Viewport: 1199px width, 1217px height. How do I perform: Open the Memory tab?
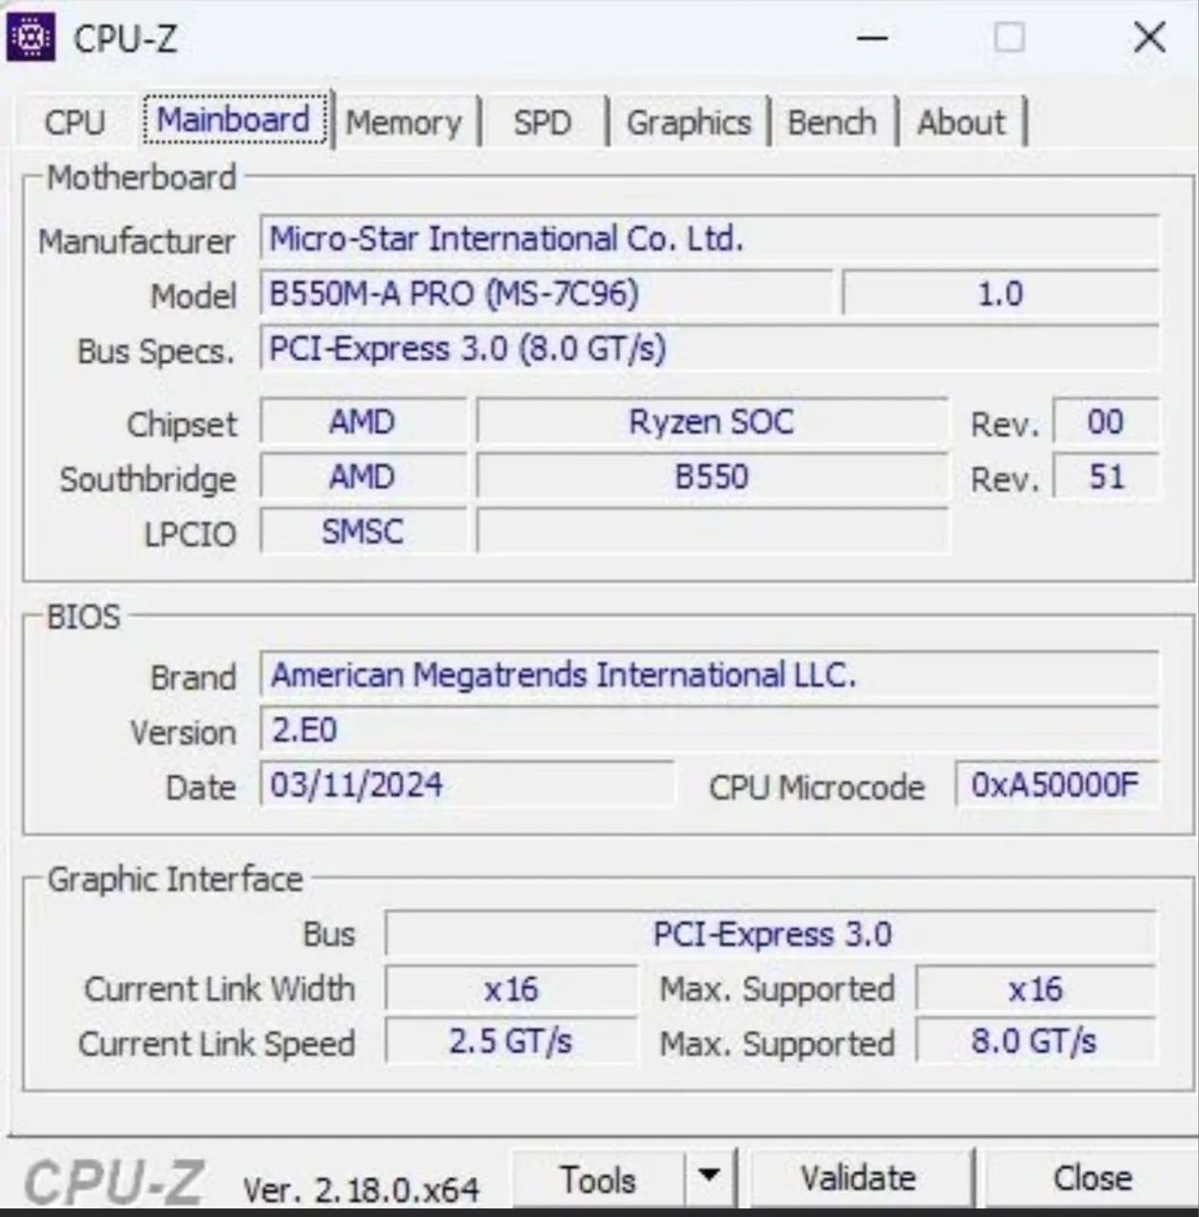click(403, 122)
